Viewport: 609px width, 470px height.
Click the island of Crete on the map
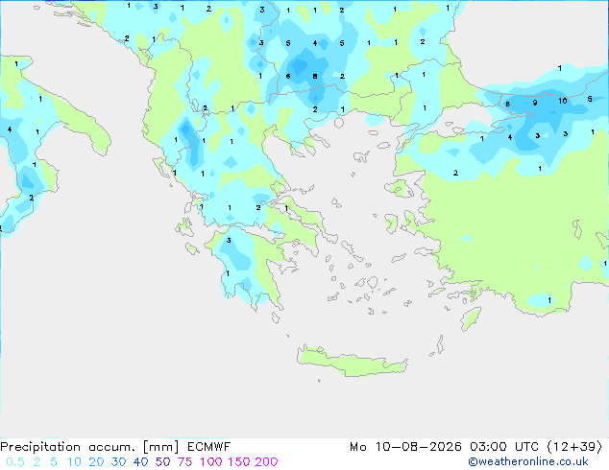(x=352, y=361)
